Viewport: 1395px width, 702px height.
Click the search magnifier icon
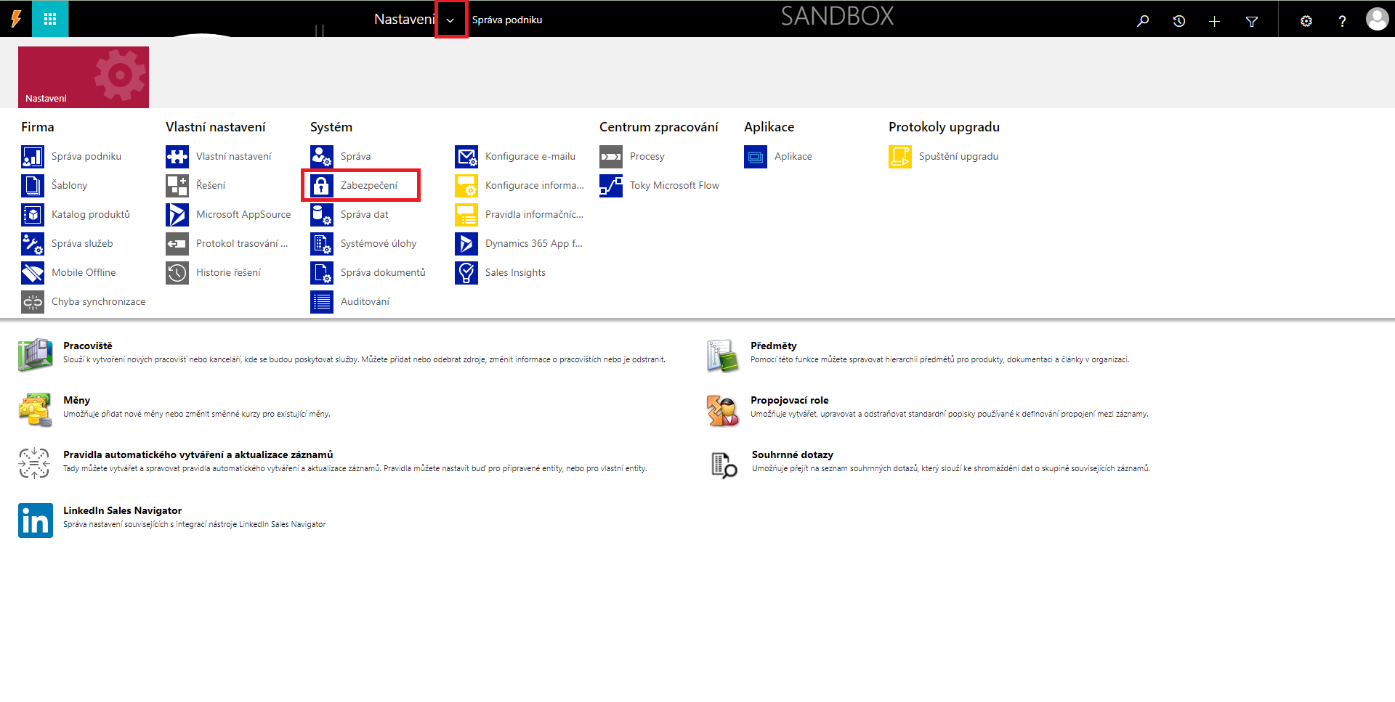pyautogui.click(x=1143, y=21)
